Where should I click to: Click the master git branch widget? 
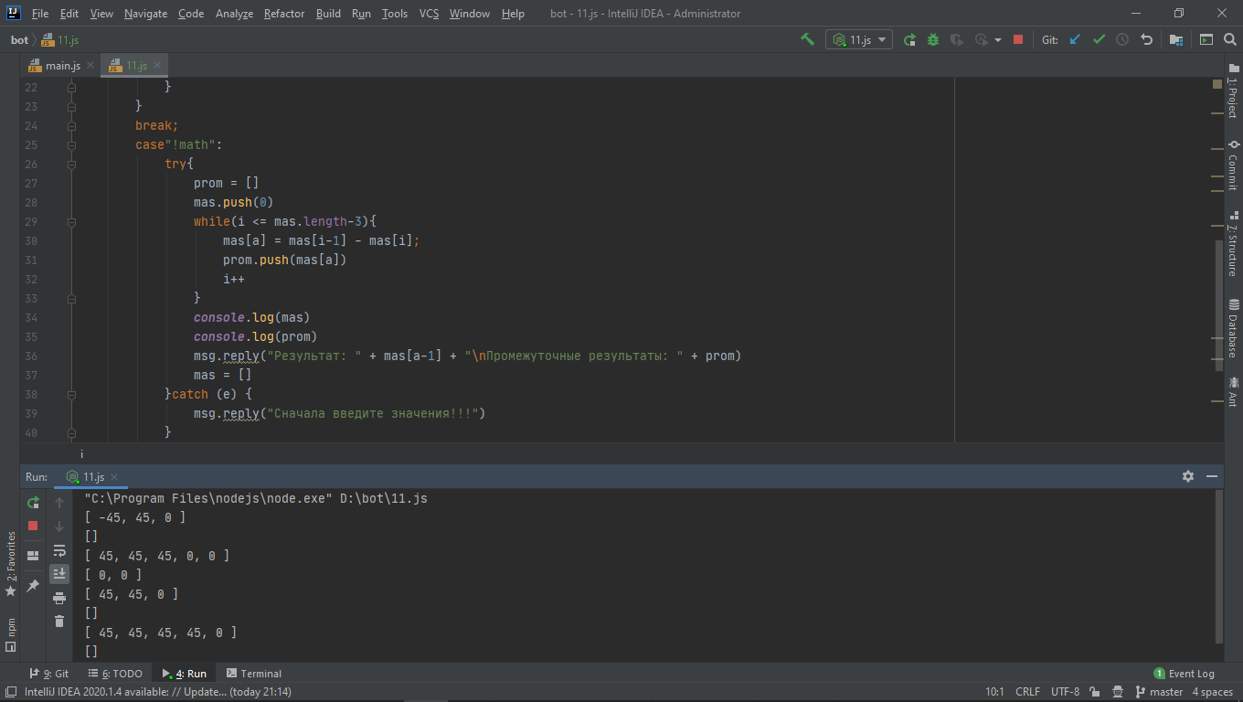click(1159, 692)
